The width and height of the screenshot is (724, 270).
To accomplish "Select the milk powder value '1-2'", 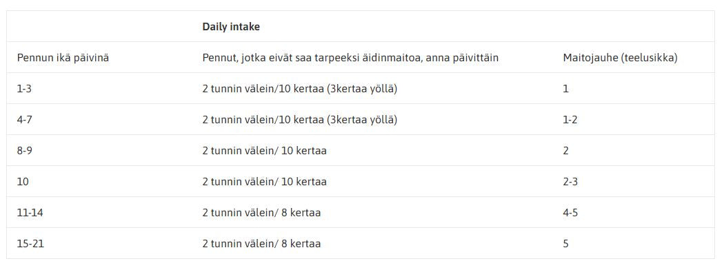I will 570,120.
